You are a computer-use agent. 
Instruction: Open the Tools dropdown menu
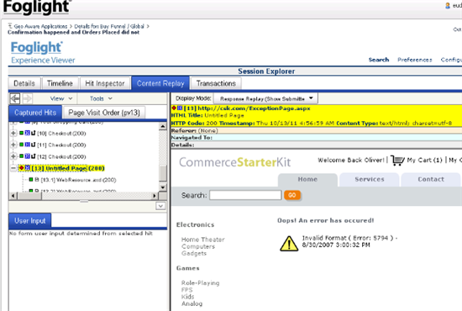(101, 98)
